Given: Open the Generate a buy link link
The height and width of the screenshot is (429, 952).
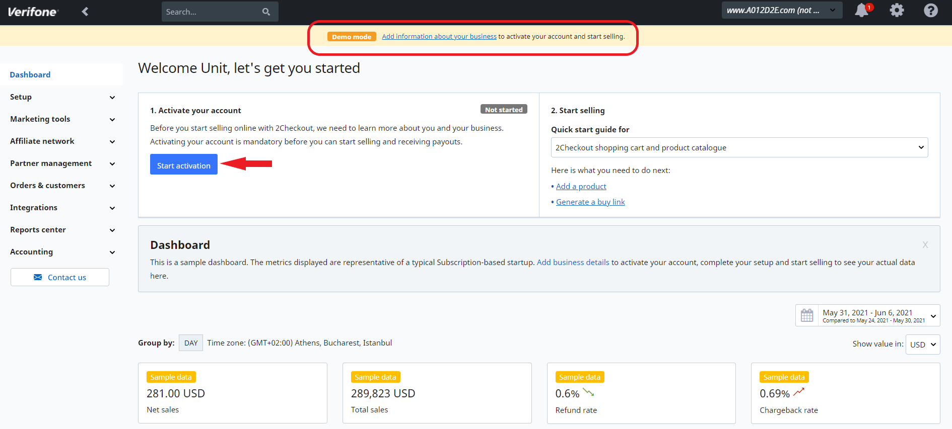Looking at the screenshot, I should [590, 202].
